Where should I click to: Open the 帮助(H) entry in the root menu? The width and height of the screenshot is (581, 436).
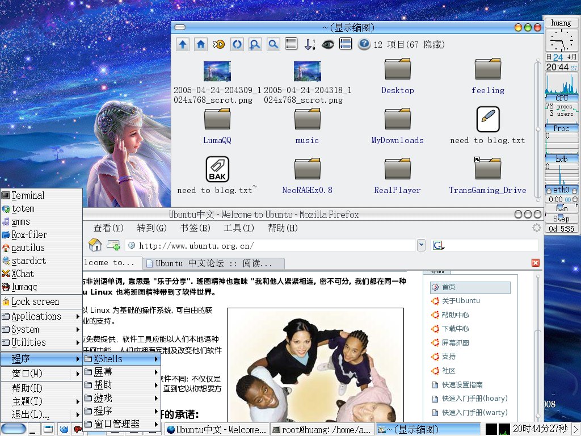click(x=41, y=388)
